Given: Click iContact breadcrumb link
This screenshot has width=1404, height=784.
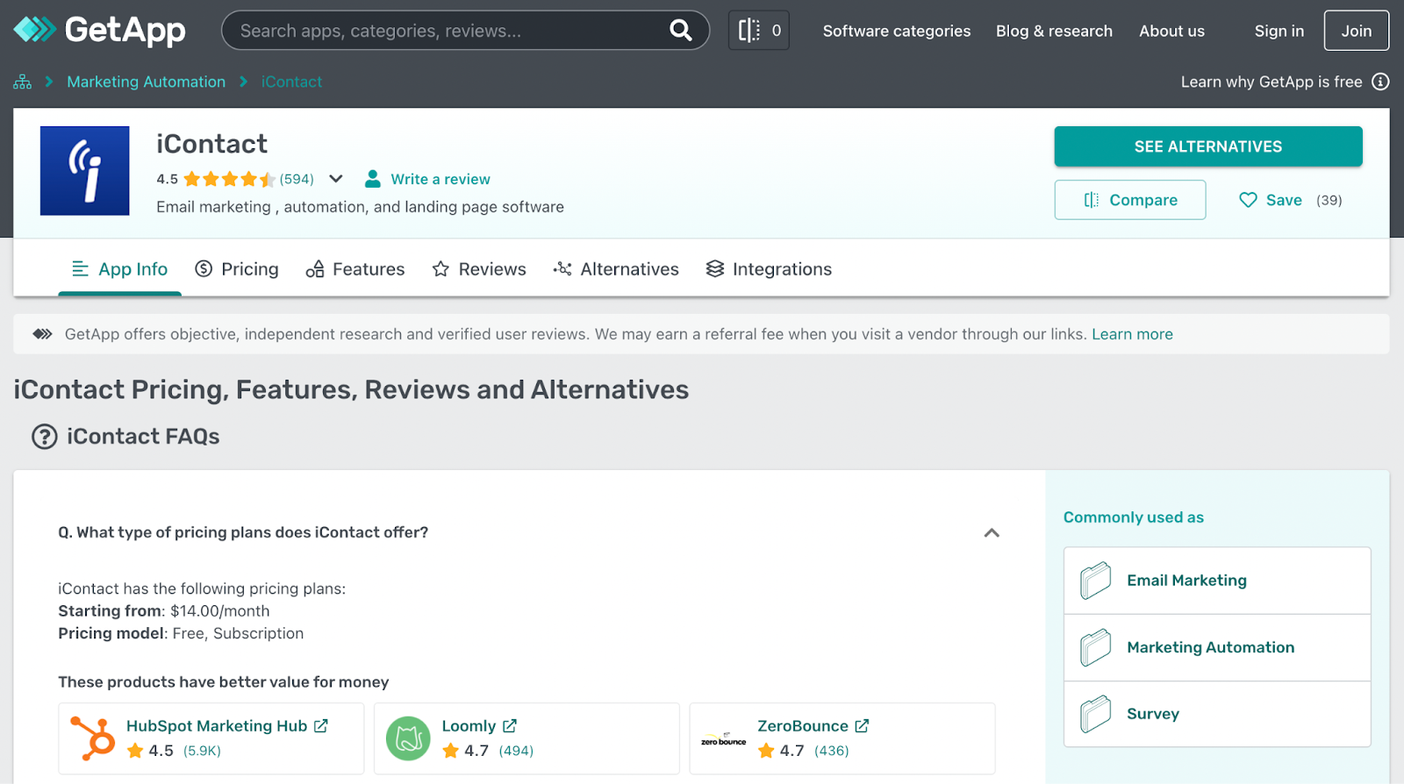Looking at the screenshot, I should pos(291,82).
